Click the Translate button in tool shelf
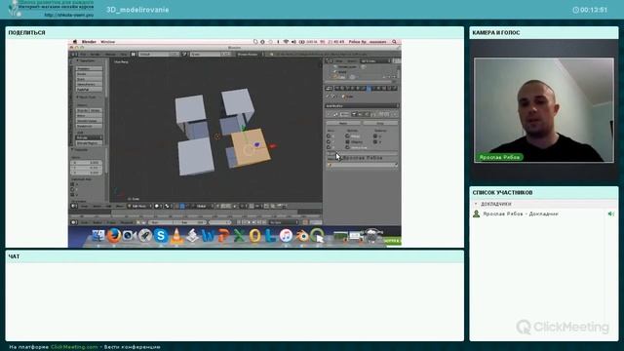Image resolution: width=624 pixels, height=351 pixels. tap(89, 69)
